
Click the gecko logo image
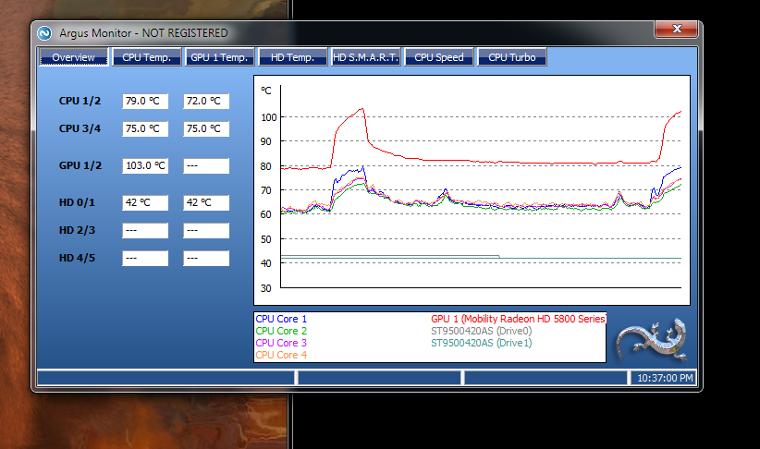tap(652, 339)
